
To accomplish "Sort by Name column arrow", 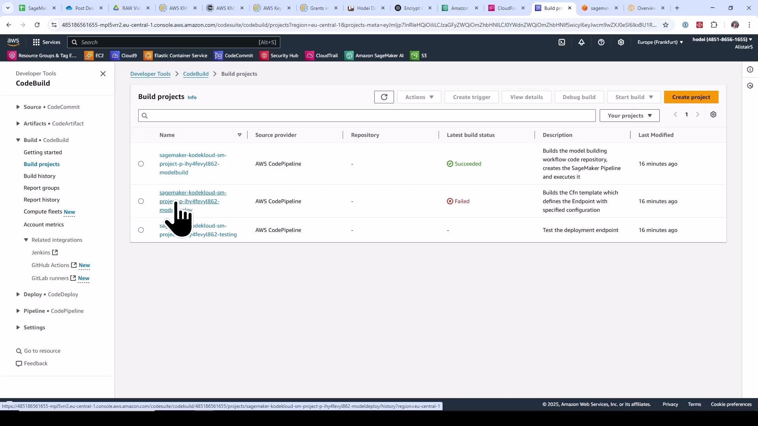I will (x=239, y=135).
